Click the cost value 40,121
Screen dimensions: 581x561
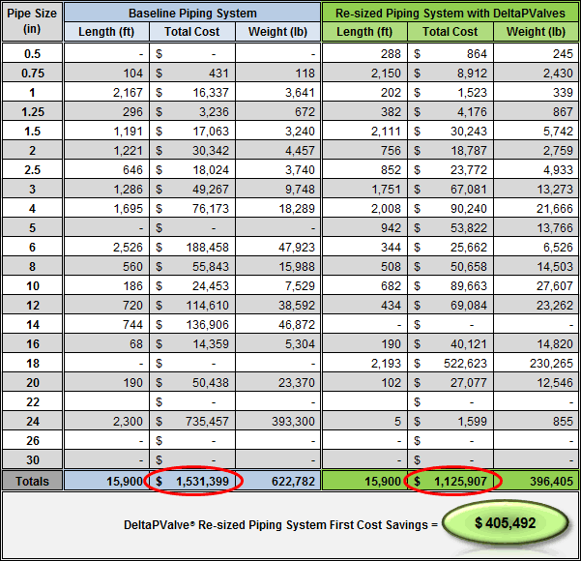pyautogui.click(x=469, y=343)
